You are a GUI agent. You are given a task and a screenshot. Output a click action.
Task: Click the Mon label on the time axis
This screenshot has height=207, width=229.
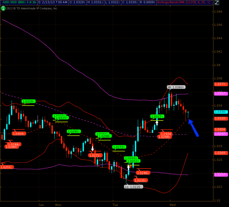pos(58,205)
